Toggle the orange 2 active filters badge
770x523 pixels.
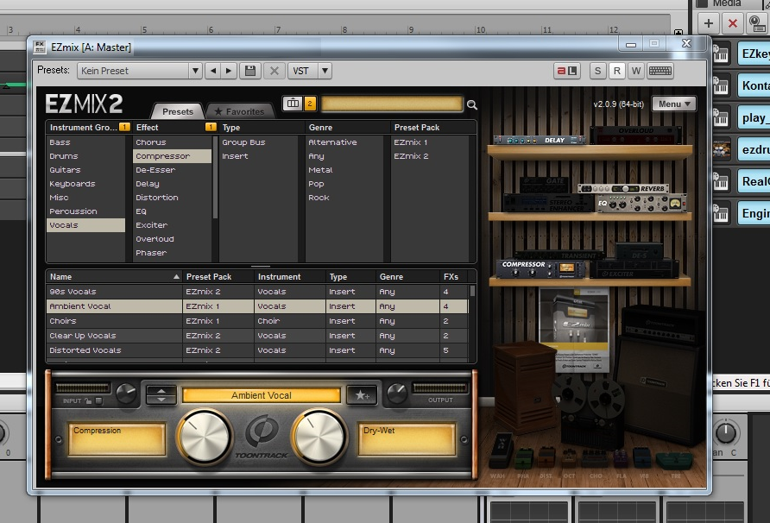point(309,103)
